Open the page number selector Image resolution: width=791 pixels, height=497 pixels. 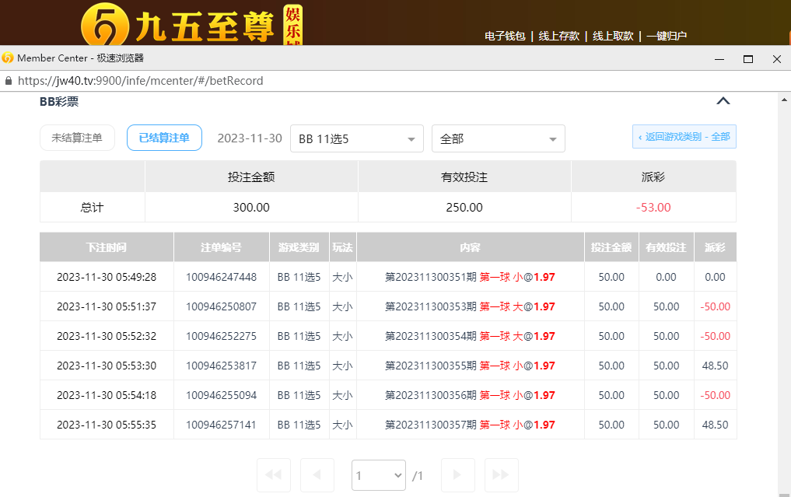tap(378, 474)
